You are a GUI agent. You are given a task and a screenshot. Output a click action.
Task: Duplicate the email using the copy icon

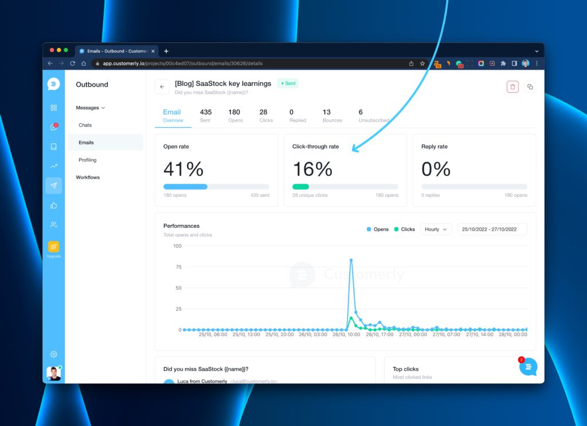(530, 87)
